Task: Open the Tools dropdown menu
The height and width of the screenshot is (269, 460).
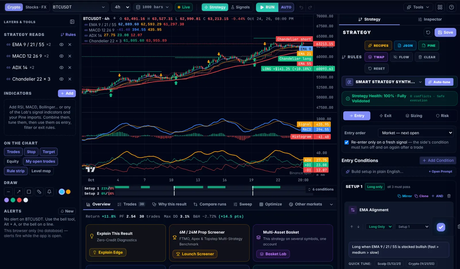Action: tap(418, 7)
